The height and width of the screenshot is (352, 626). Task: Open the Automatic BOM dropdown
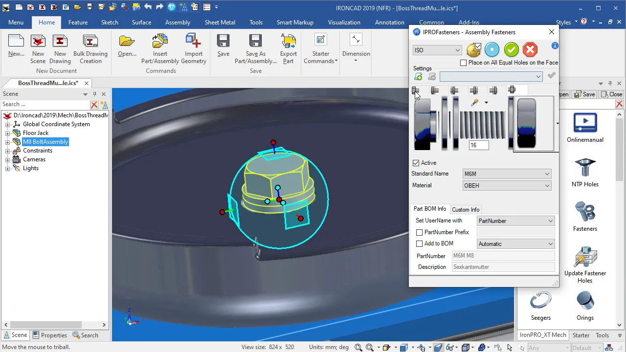(516, 244)
